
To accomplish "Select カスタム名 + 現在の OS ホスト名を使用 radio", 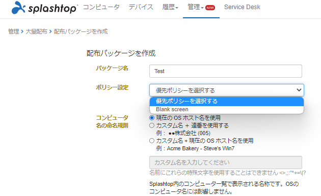I will 152,141.
